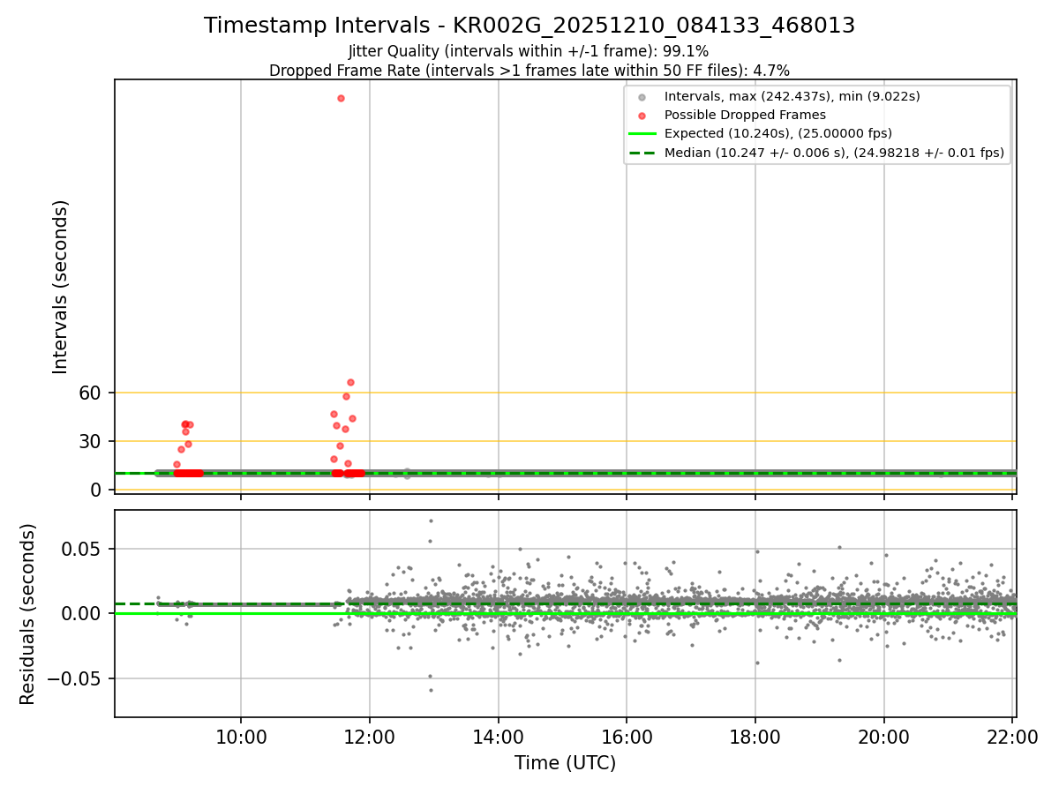
Task: Click the solid green Expected legend line sample
Action: [x=642, y=134]
